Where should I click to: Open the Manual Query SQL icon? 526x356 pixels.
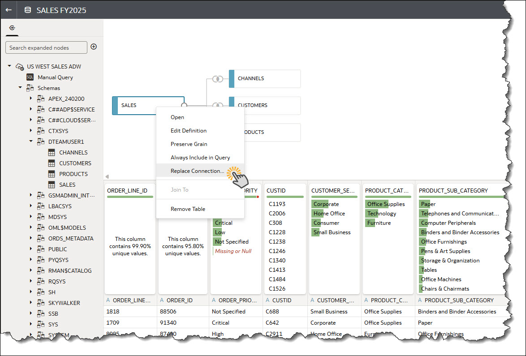click(30, 77)
